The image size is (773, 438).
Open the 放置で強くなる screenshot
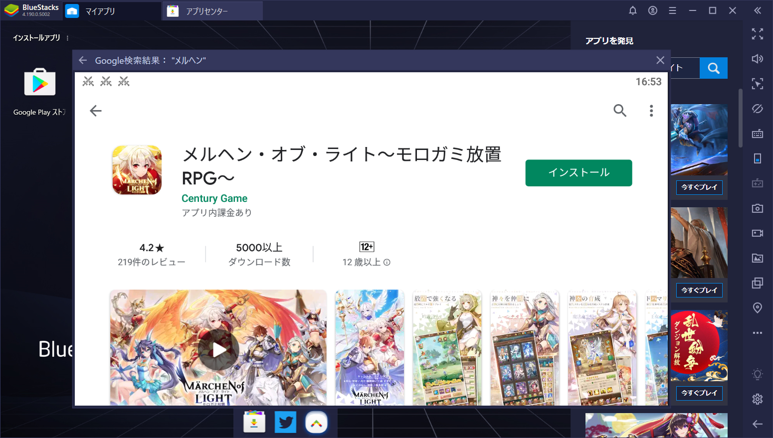[447, 347]
